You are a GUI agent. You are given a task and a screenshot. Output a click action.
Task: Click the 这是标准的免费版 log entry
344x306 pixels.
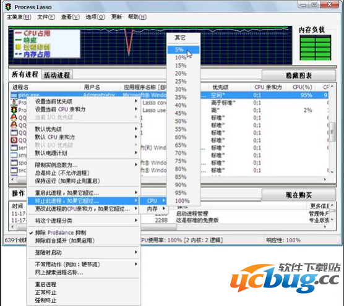tap(197, 220)
